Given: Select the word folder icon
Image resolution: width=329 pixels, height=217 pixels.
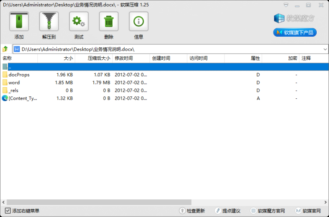Looking at the screenshot, I should [5, 82].
